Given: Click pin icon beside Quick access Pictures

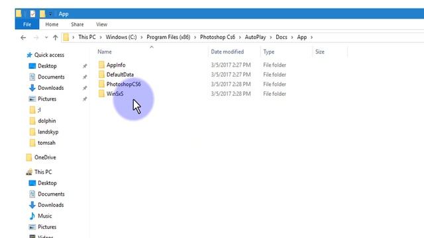Looking at the screenshot, I should pos(85,99).
